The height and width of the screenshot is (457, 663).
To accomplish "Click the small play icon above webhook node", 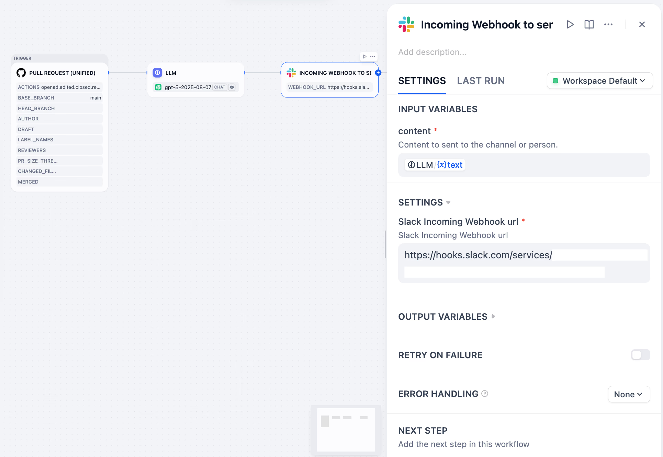I will (x=365, y=57).
